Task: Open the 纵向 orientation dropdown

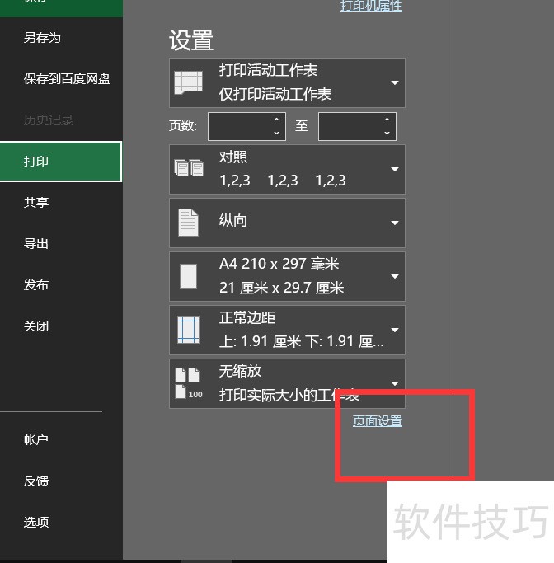Action: [x=287, y=223]
